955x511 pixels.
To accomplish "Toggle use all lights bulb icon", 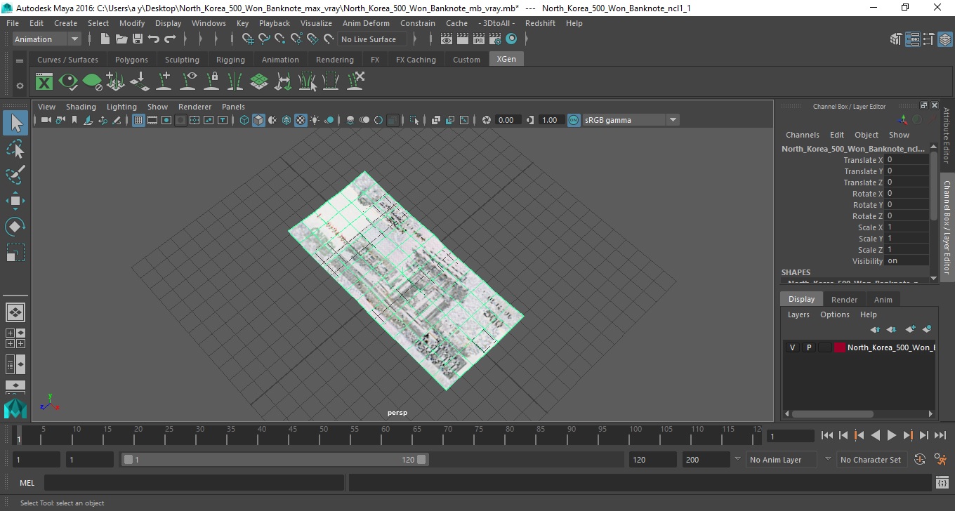I will [315, 120].
